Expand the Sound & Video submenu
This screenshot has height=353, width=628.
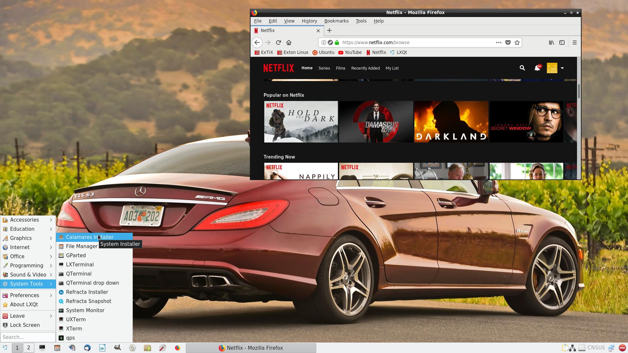click(28, 275)
